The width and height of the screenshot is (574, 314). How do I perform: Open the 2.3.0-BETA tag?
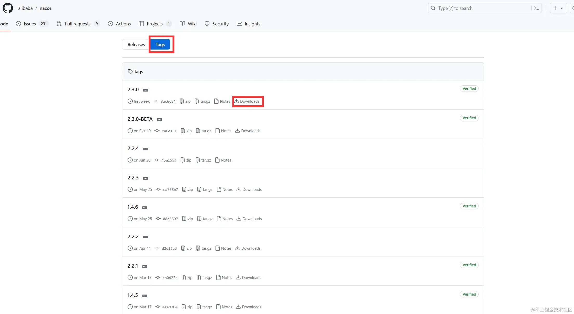tap(140, 119)
